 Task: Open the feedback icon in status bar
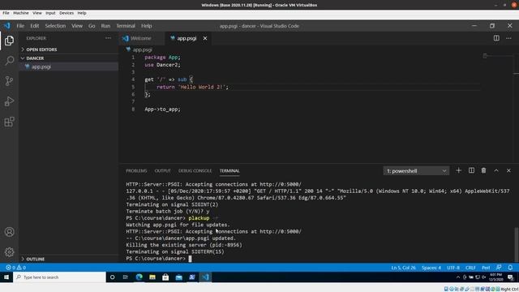pyautogui.click(x=499, y=268)
